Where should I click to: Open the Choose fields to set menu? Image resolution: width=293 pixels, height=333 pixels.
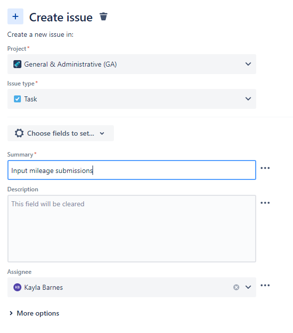pyautogui.click(x=61, y=133)
